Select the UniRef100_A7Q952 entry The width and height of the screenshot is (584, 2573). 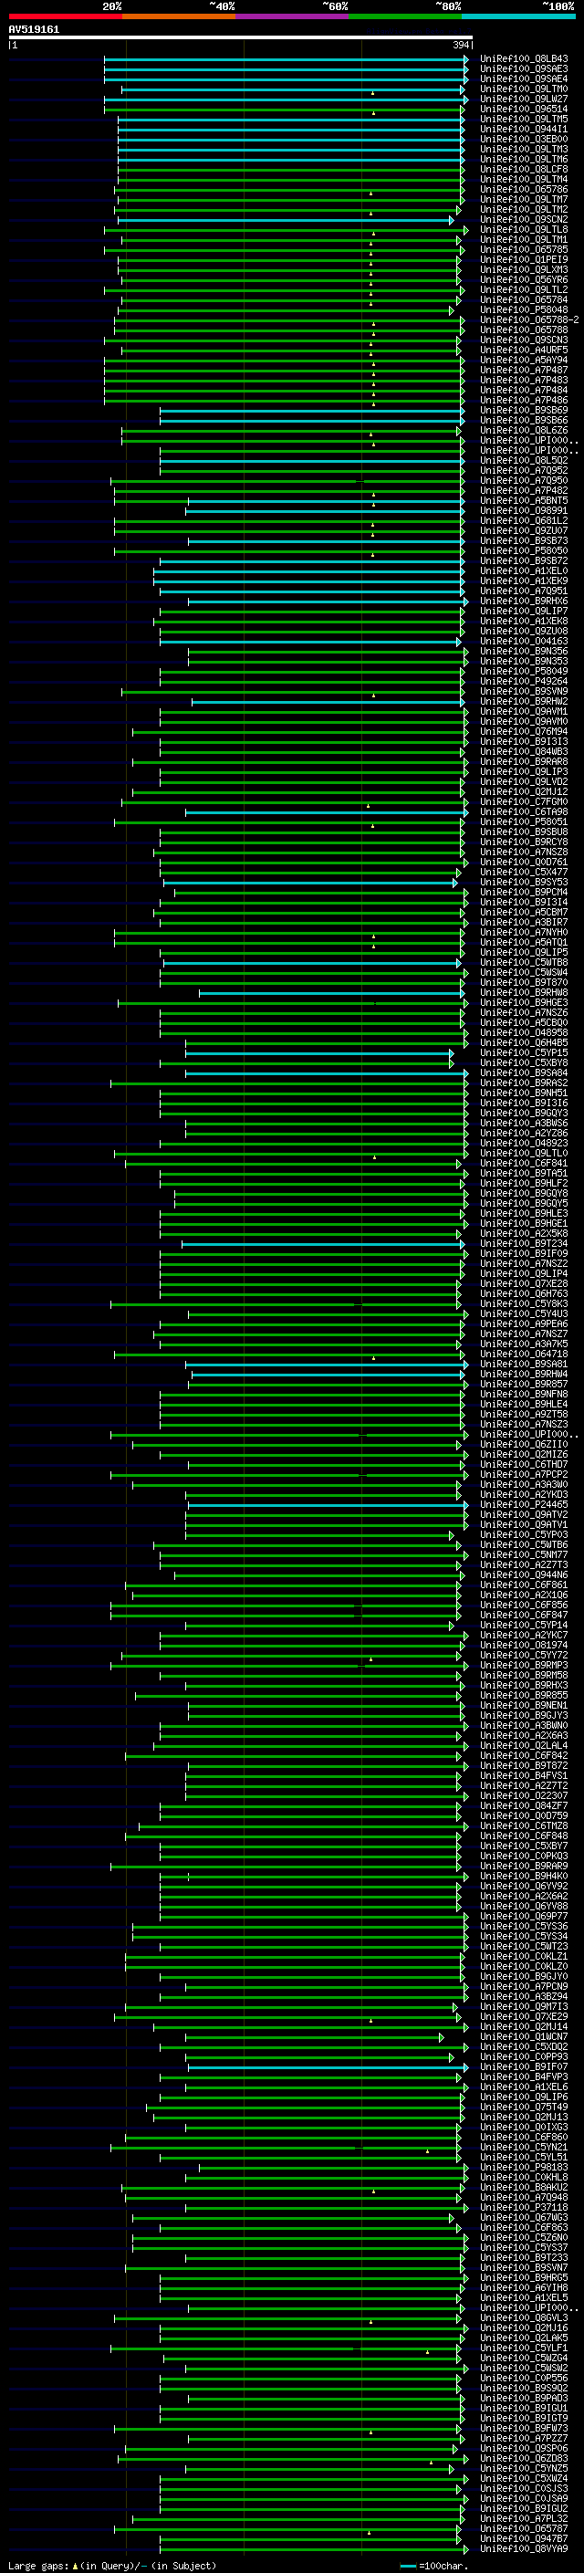pyautogui.click(x=524, y=470)
